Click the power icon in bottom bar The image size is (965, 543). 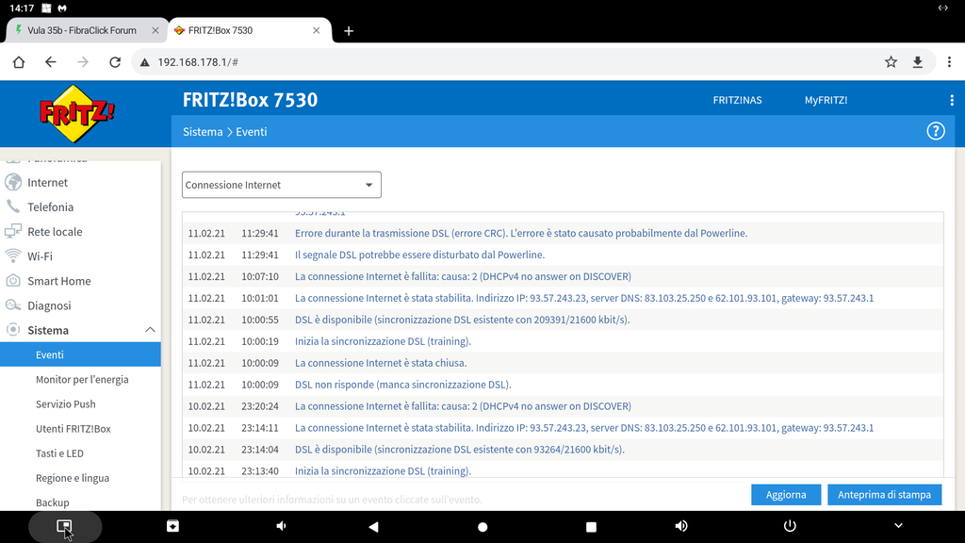coord(790,526)
